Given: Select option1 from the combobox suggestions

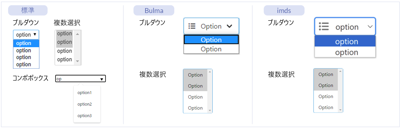Looking at the screenshot, I should pos(85,93).
